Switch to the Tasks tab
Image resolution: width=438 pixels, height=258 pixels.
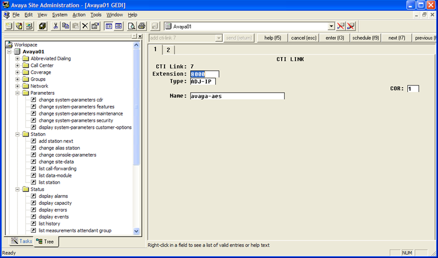tap(22, 241)
